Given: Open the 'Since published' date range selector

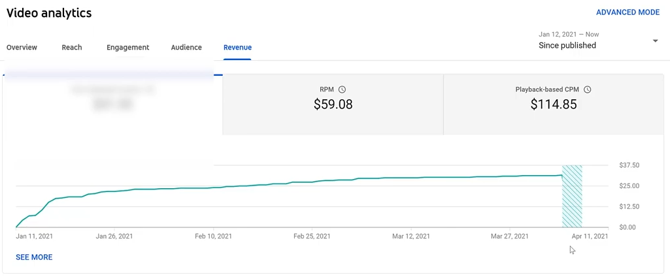Looking at the screenshot, I should tap(567, 45).
